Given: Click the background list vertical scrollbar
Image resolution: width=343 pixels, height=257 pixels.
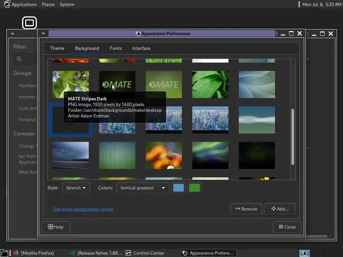Looking at the screenshot, I should point(293,137).
